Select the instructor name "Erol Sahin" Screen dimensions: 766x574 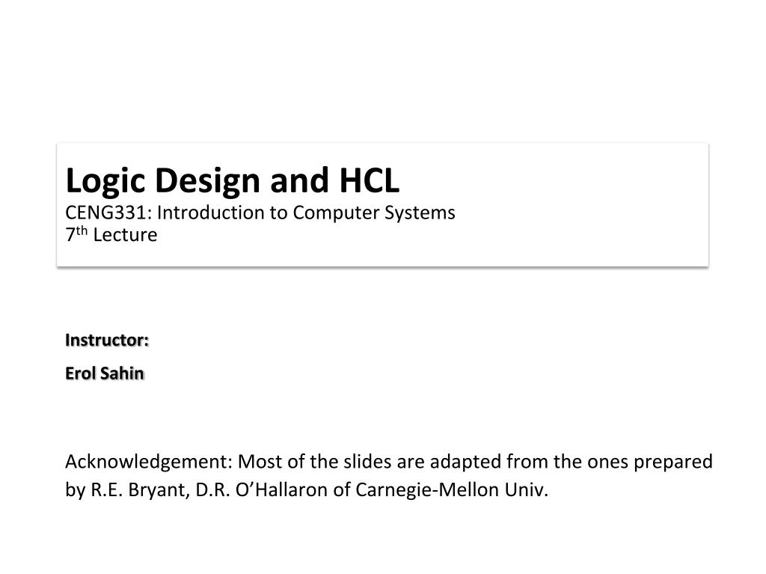pos(105,373)
